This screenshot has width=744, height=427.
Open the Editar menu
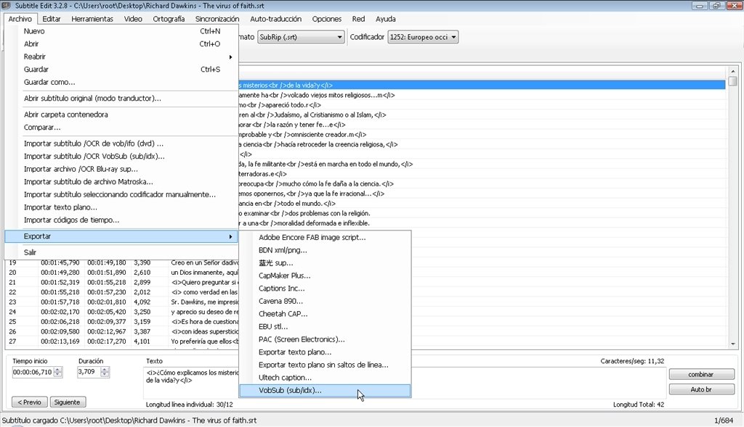tap(52, 19)
